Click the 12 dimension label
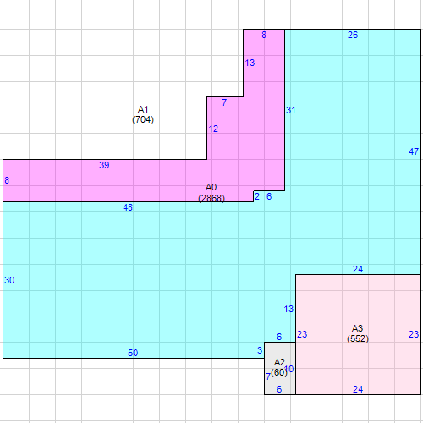The height and width of the screenshot is (423, 423). tap(213, 129)
